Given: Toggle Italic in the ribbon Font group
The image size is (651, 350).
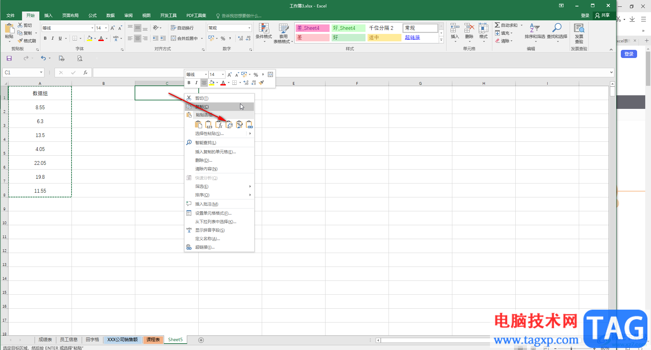Looking at the screenshot, I should point(53,38).
